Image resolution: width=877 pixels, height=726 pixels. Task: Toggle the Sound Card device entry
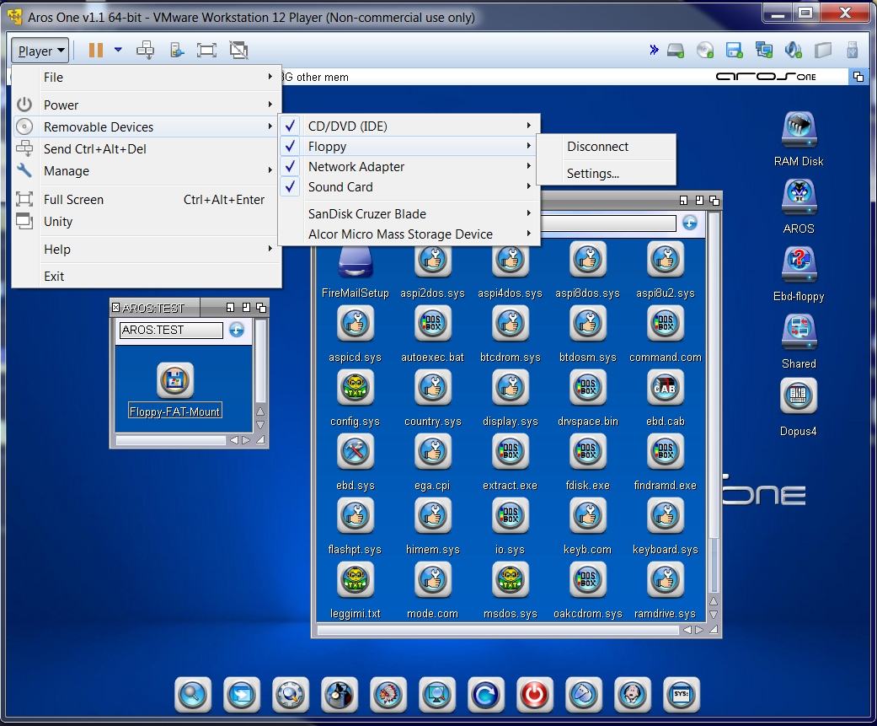340,187
